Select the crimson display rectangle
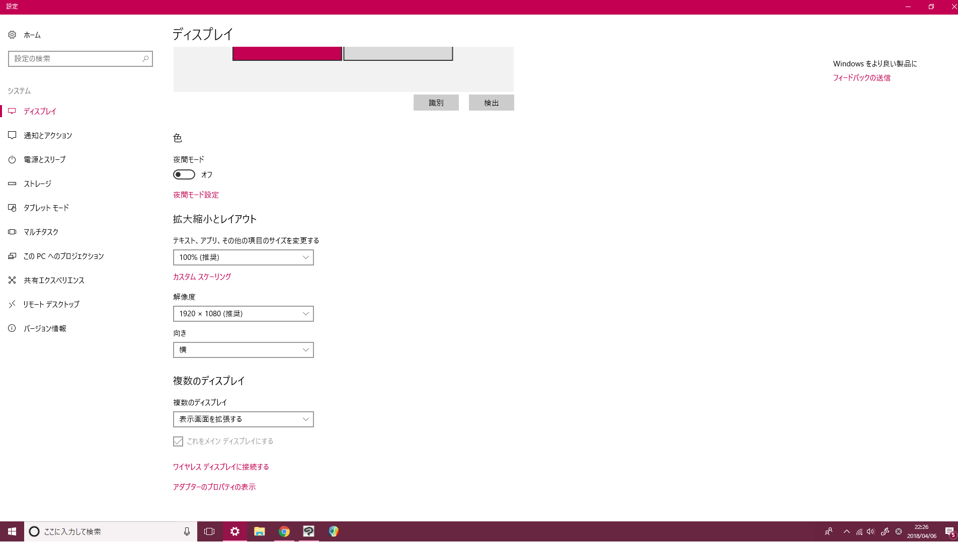This screenshot has width=958, height=543. (287, 53)
